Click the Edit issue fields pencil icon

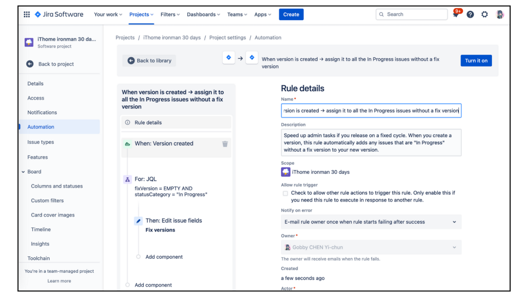pos(138,221)
